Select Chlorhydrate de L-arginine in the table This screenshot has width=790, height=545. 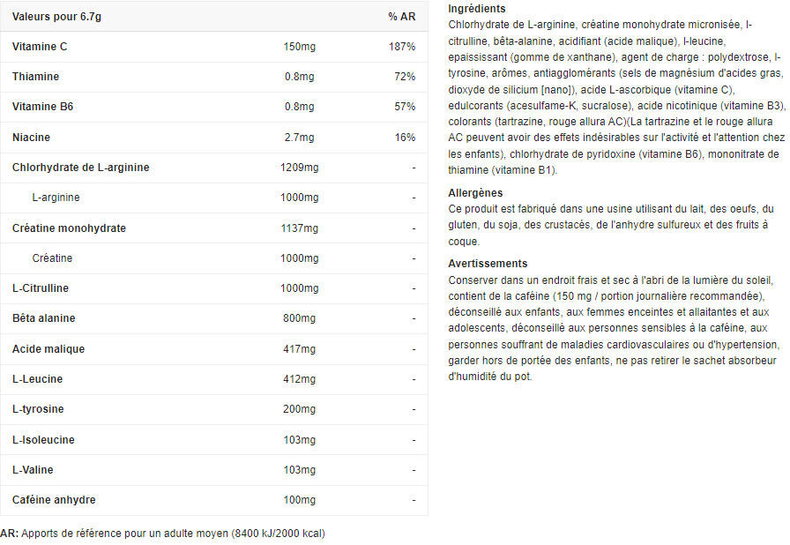(81, 168)
